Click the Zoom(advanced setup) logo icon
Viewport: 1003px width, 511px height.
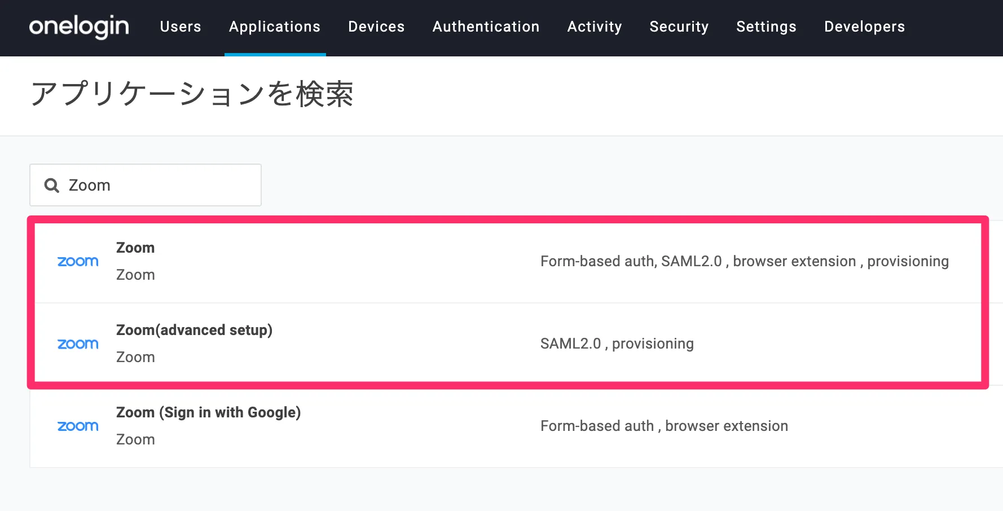click(x=78, y=344)
